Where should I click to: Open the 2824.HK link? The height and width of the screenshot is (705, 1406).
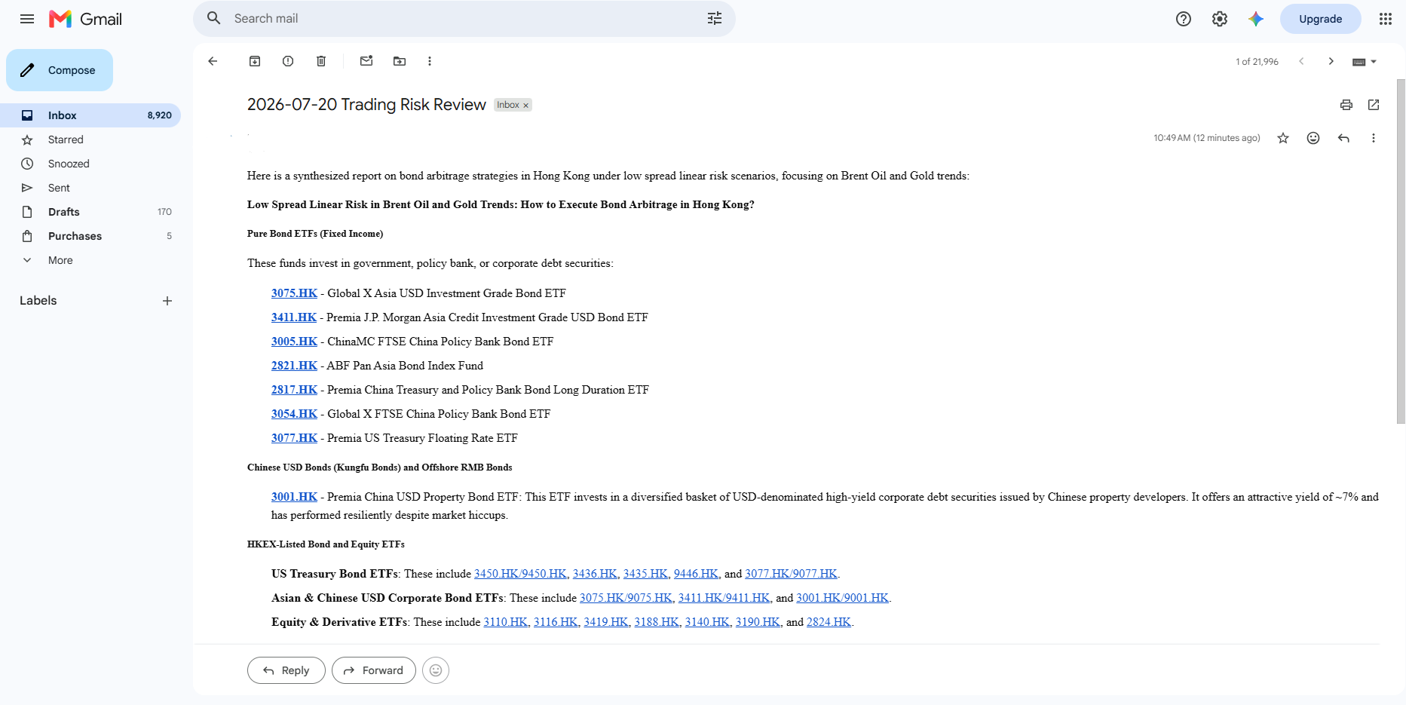click(829, 622)
